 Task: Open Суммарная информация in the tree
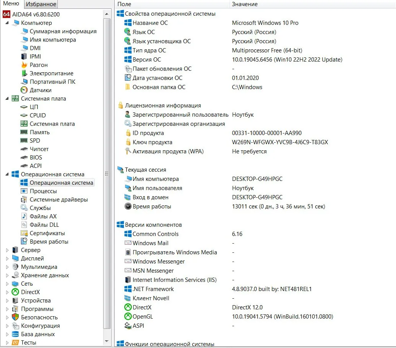pos(63,31)
